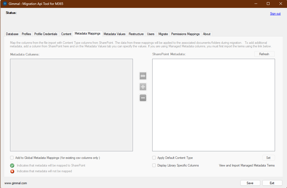
Task: Open the Metadata Values tab
Action: tap(114, 34)
